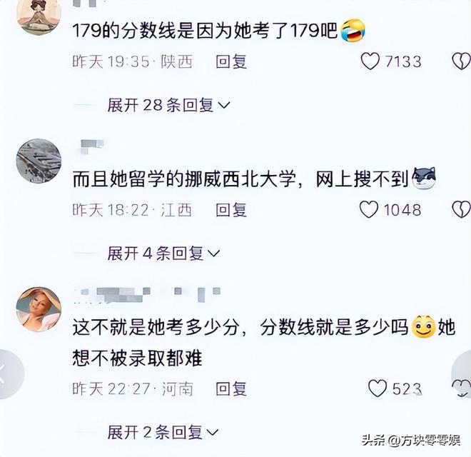Dislike the Shaanxi comment using broken heart
This screenshot has height=457, width=471.
click(462, 61)
